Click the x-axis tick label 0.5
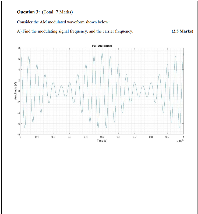The width and height of the screenshot is (198, 214). point(102,137)
